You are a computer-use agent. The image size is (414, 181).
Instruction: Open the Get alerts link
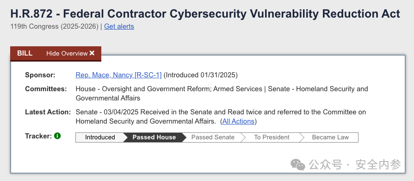pyautogui.click(x=119, y=26)
